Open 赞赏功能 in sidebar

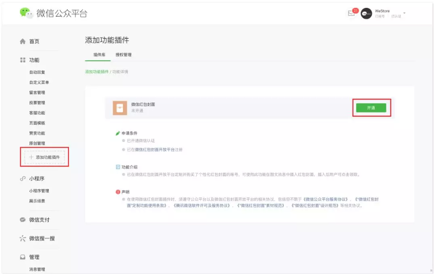37,133
